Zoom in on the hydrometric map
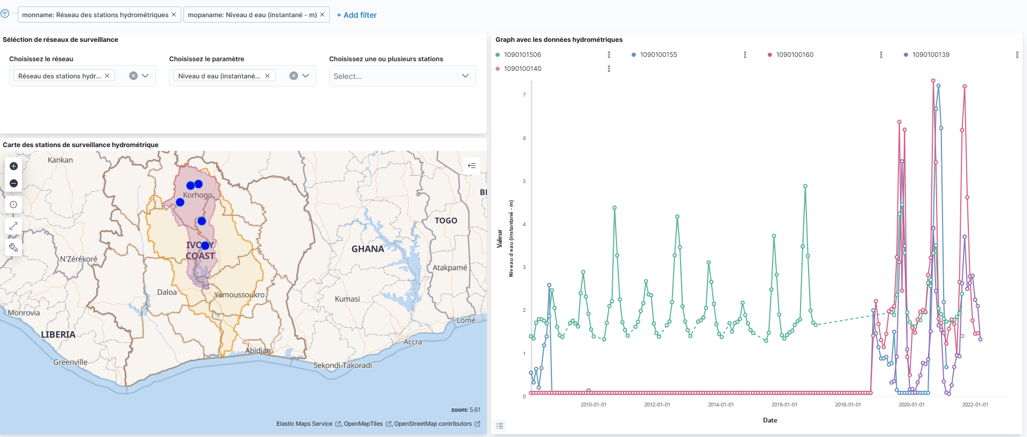The width and height of the screenshot is (1027, 437). [14, 166]
